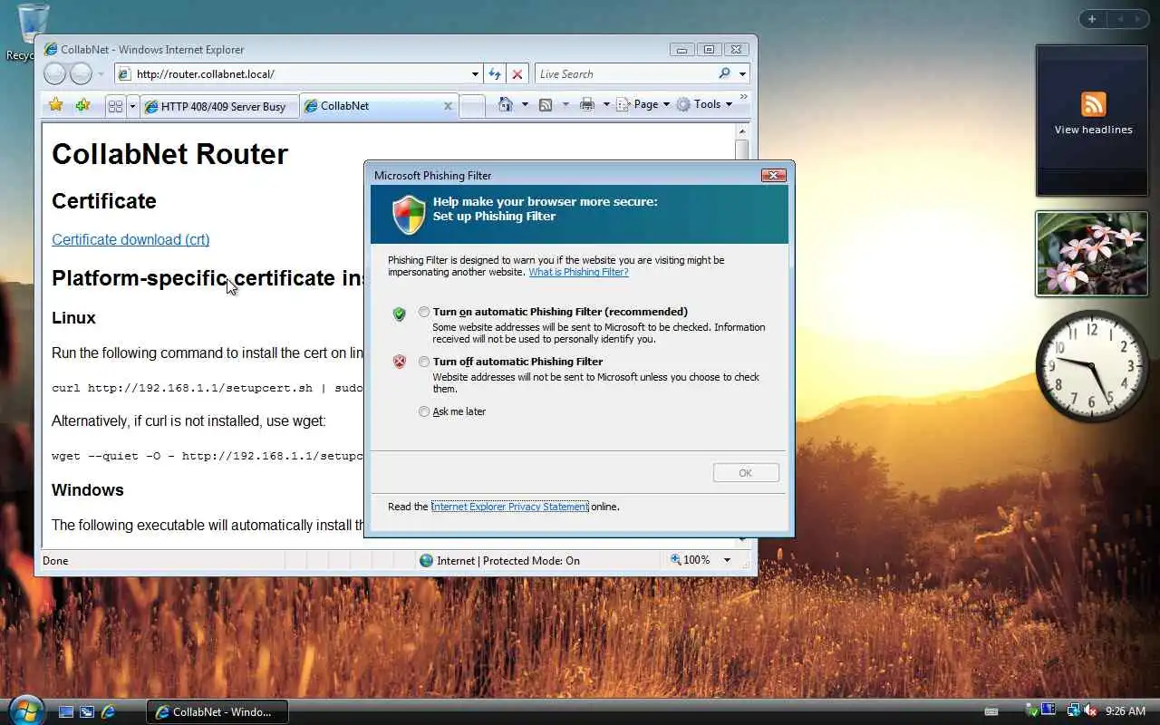Click the page vertical scrollbar thumb
1160x725 pixels.
(x=741, y=150)
